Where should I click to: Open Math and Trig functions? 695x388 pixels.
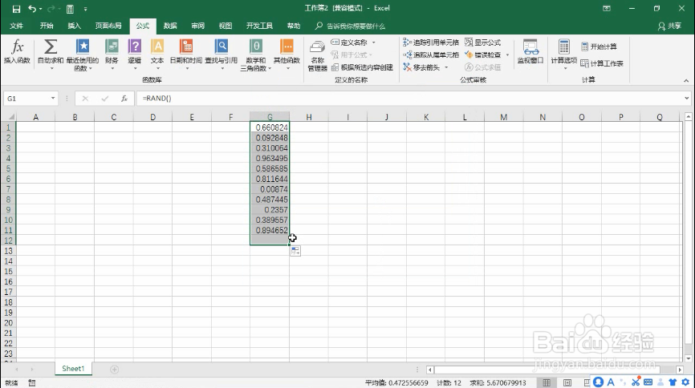pyautogui.click(x=256, y=54)
